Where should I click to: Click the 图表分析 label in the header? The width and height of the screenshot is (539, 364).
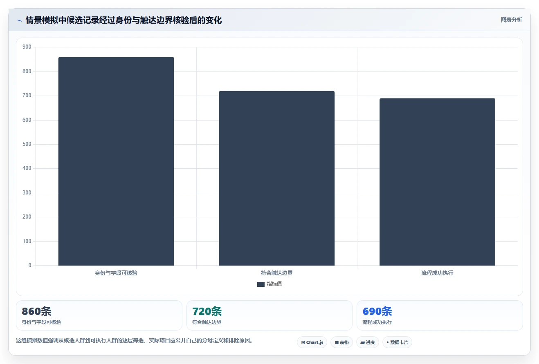click(x=511, y=20)
